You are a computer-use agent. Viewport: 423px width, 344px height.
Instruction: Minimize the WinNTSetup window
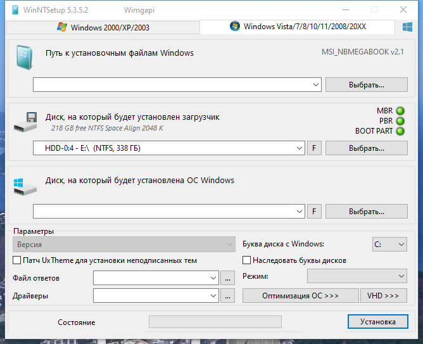(x=346, y=10)
